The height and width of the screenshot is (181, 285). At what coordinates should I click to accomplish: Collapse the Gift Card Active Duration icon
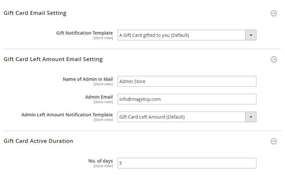(274, 141)
